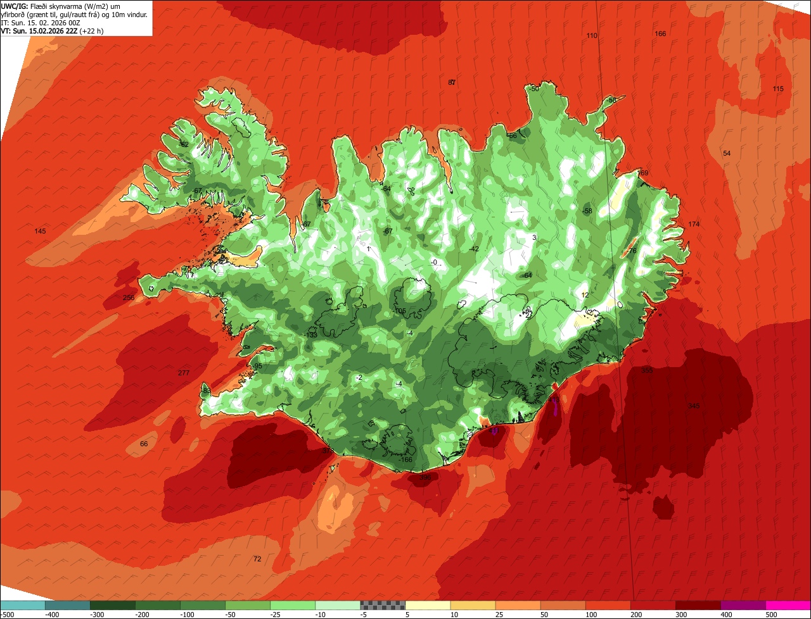Click the value -42 on the map

[x=474, y=249]
